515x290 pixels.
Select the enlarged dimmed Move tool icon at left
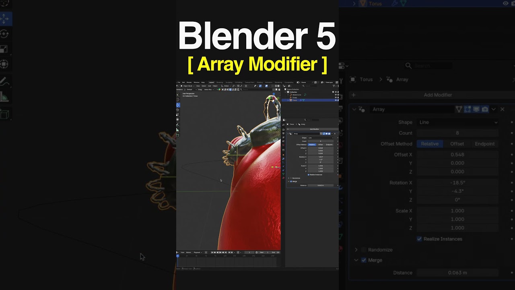coord(4,19)
